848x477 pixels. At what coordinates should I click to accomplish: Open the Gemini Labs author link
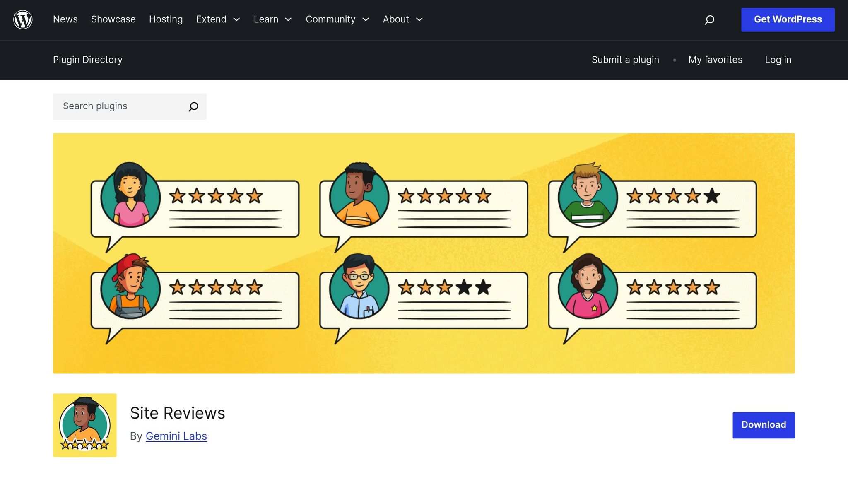pos(176,436)
